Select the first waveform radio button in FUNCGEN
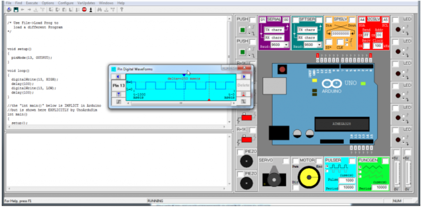421x207 pixels. click(x=361, y=167)
